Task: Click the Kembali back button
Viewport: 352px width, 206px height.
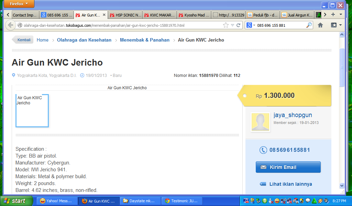Action: click(23, 40)
